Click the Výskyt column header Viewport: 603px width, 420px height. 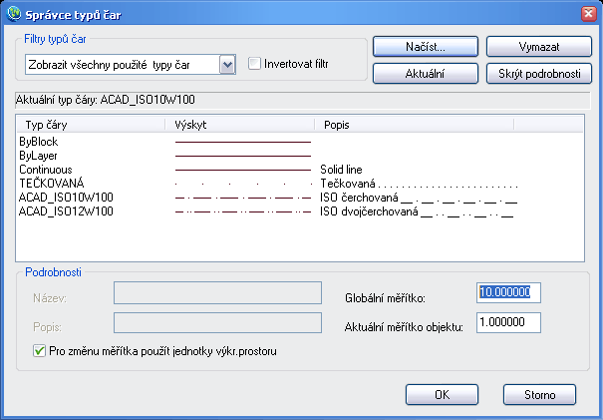[x=239, y=125]
